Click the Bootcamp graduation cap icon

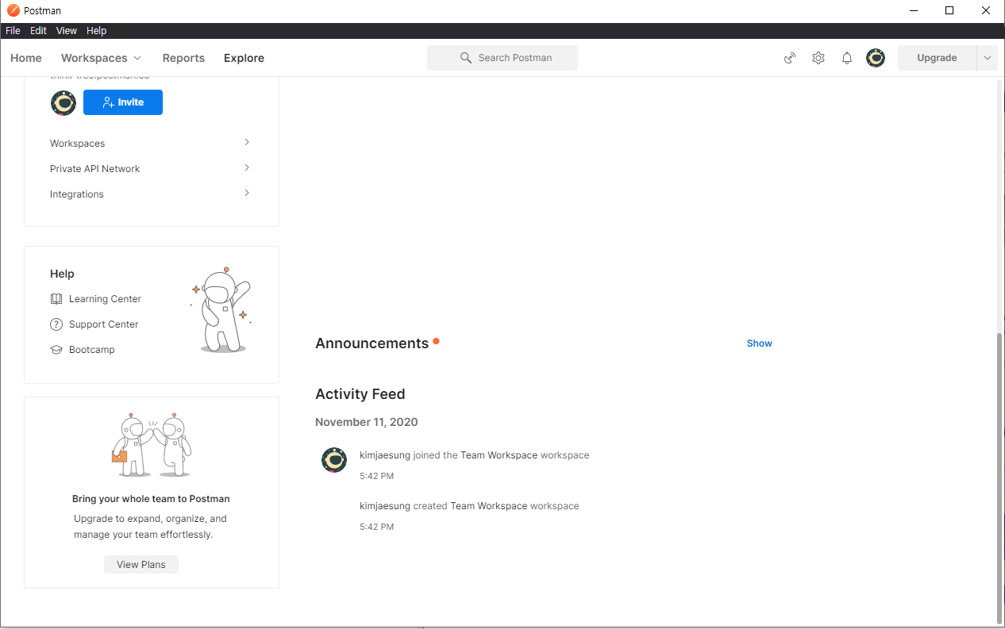[x=56, y=350]
